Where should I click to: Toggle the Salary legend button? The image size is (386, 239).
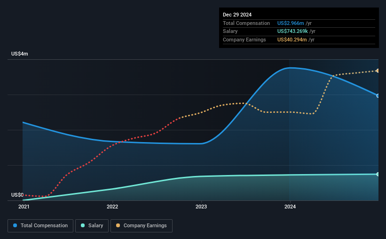click(92, 226)
